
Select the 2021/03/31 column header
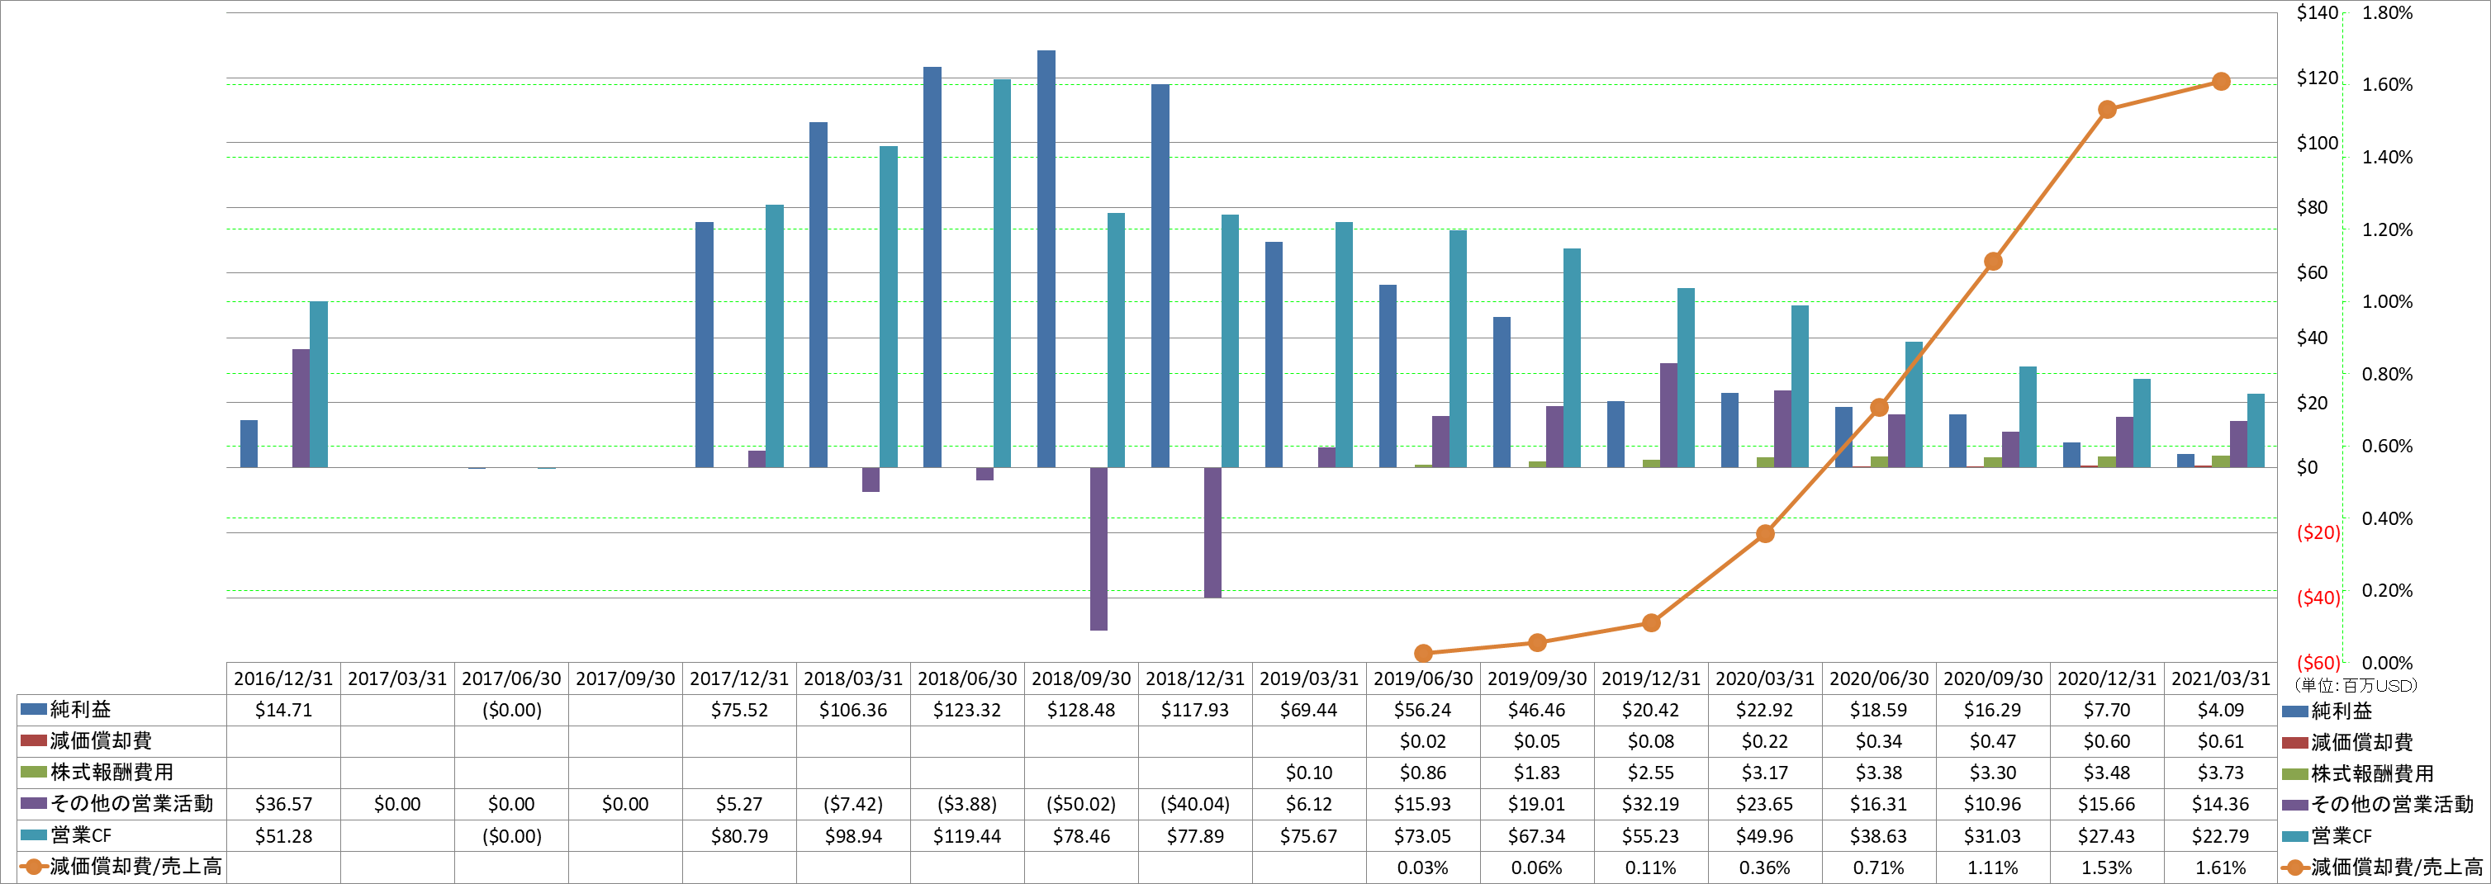click(2221, 678)
